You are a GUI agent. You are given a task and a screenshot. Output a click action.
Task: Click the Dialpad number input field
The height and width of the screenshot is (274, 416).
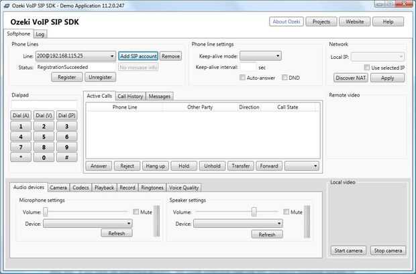click(44, 105)
